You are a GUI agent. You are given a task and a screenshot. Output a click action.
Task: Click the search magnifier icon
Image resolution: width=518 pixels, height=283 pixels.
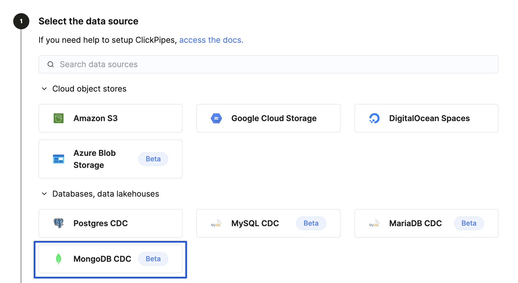(x=51, y=64)
